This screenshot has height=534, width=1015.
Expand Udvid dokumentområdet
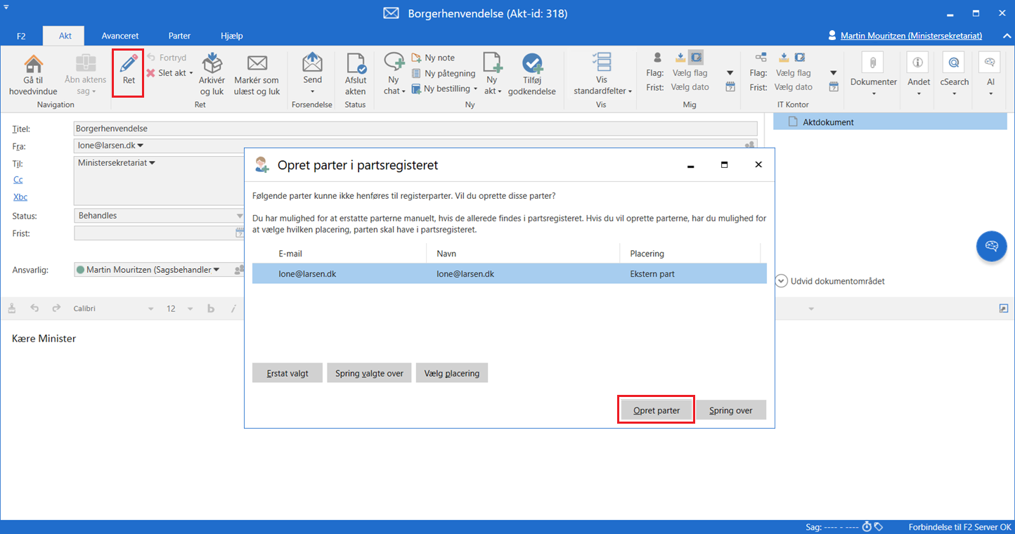coord(830,281)
